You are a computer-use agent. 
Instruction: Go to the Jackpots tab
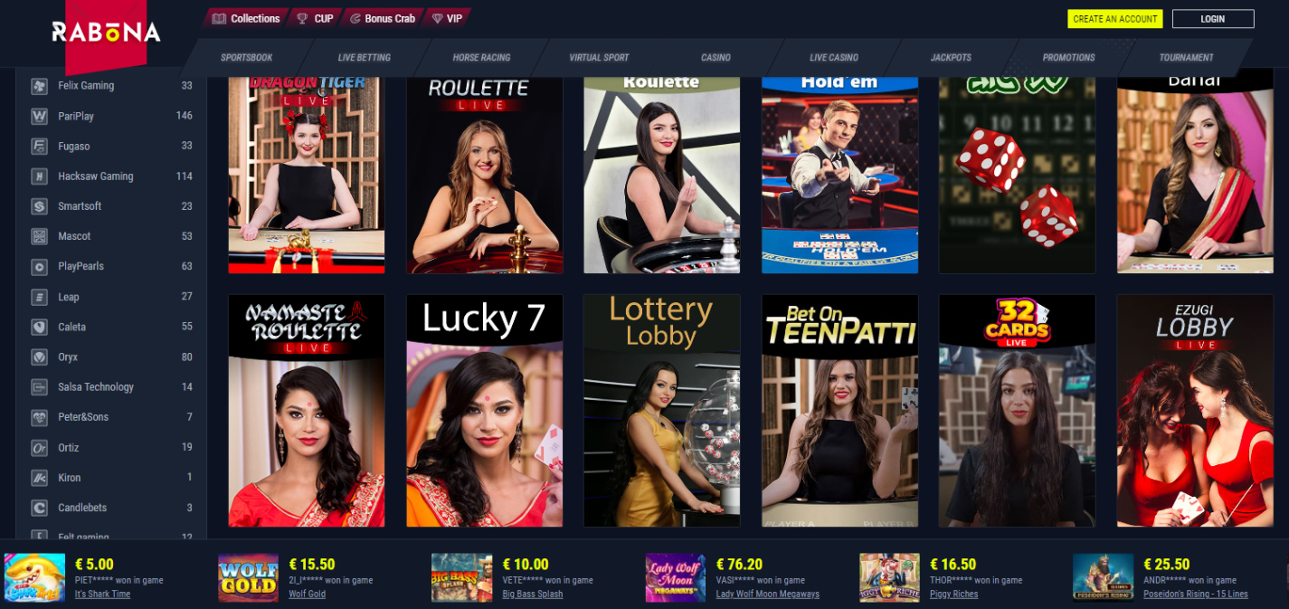tap(951, 57)
